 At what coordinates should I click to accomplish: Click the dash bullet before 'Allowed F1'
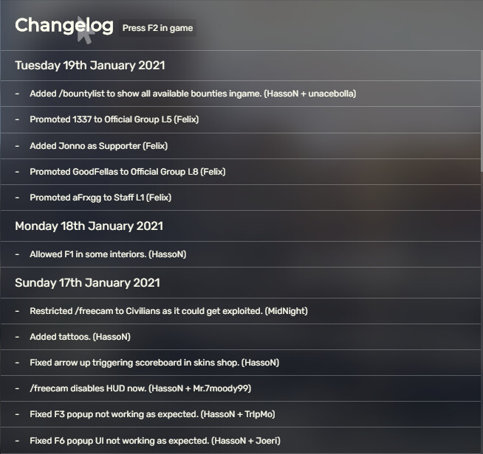point(17,254)
